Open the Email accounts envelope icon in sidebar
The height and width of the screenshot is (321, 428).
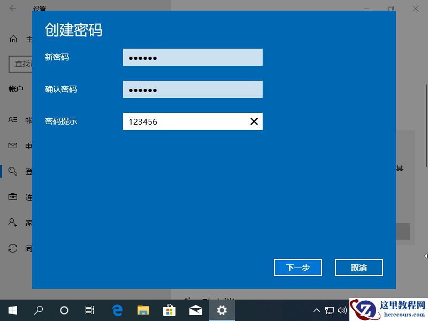pyautogui.click(x=13, y=145)
